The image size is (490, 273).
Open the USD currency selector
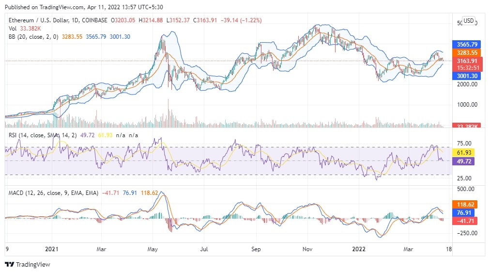[468, 21]
